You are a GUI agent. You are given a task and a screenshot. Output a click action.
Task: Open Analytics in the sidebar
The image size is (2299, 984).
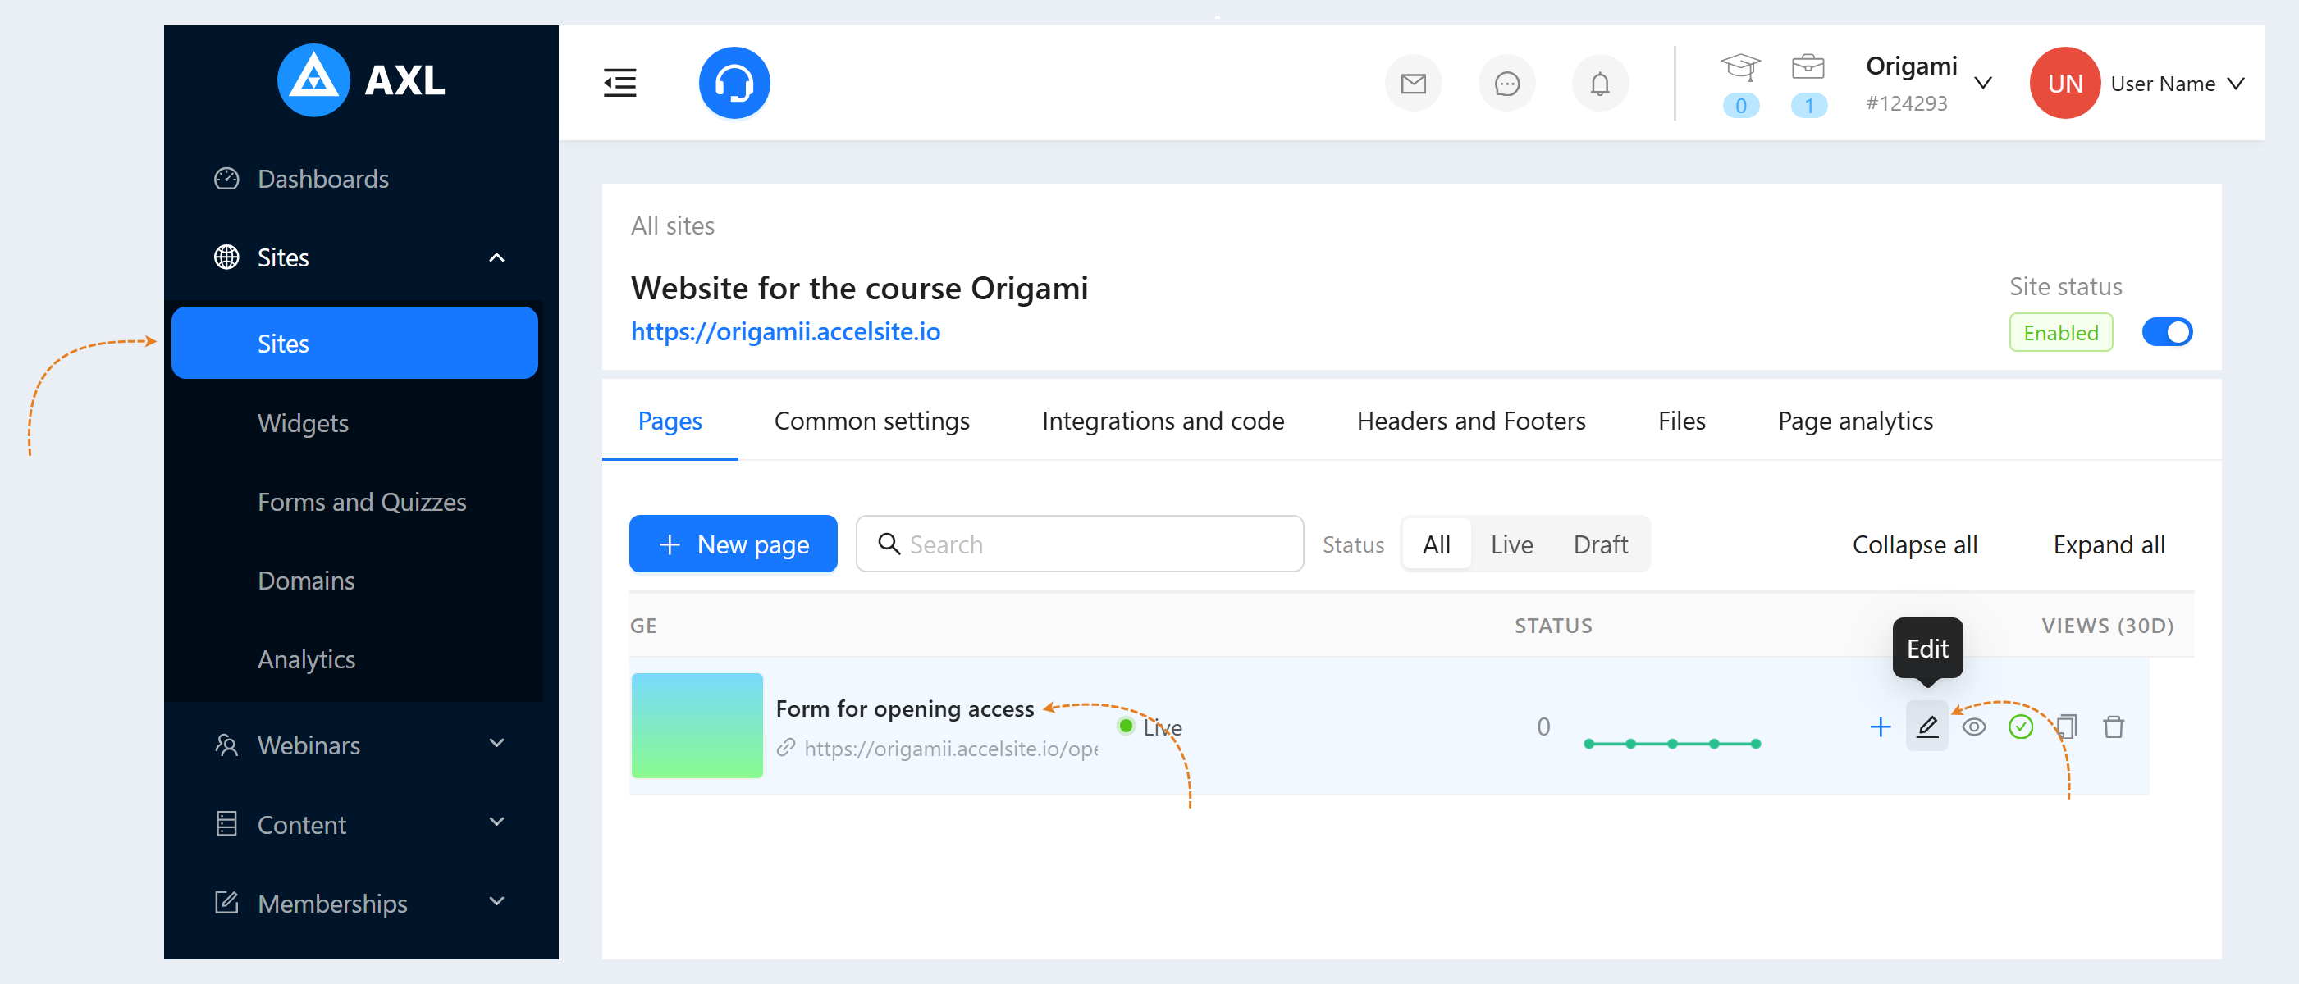(x=306, y=658)
